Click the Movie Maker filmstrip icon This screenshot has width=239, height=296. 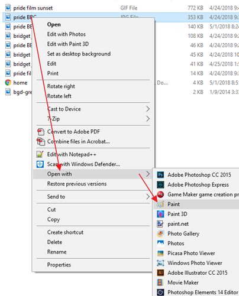coord(160,282)
